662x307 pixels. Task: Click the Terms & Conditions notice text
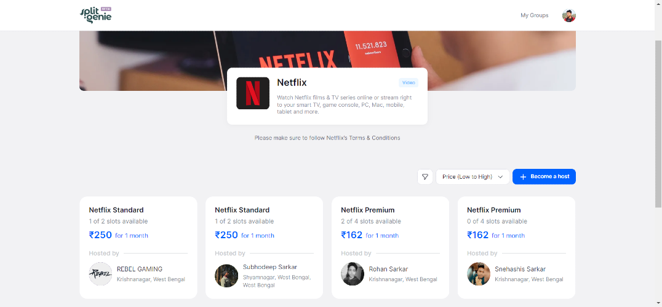click(x=327, y=138)
